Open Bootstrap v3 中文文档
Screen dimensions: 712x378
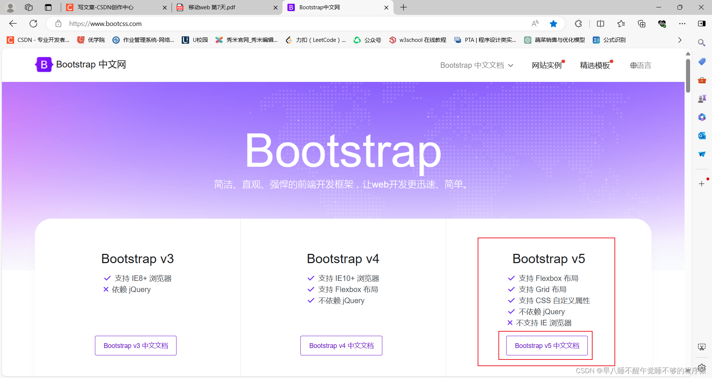tap(135, 345)
